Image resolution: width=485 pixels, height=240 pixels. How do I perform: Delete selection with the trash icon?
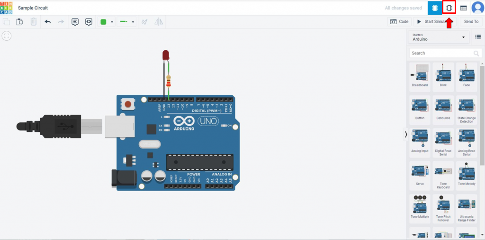click(x=34, y=22)
